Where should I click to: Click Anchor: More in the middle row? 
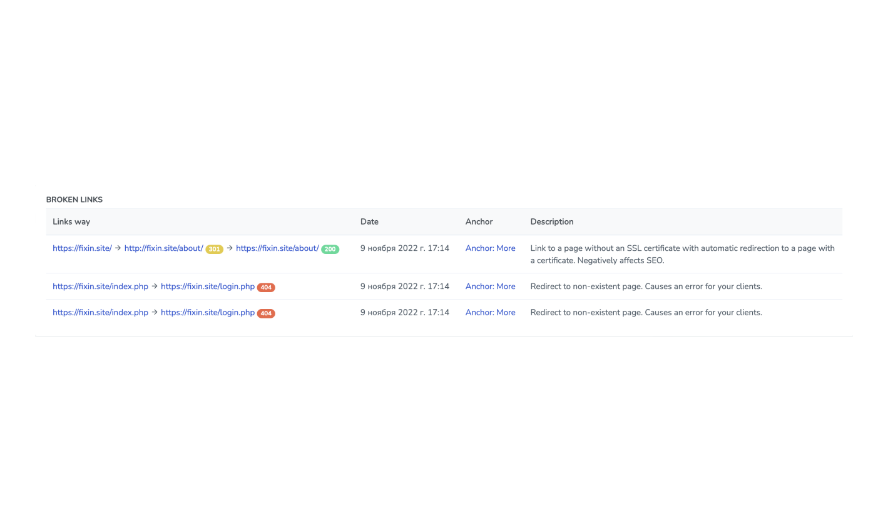click(490, 287)
